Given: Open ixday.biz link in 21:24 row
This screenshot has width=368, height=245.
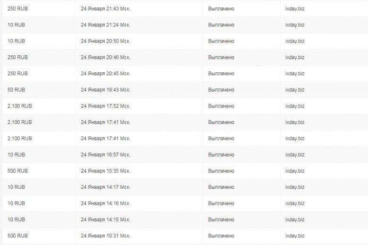Looking at the screenshot, I should (295, 25).
